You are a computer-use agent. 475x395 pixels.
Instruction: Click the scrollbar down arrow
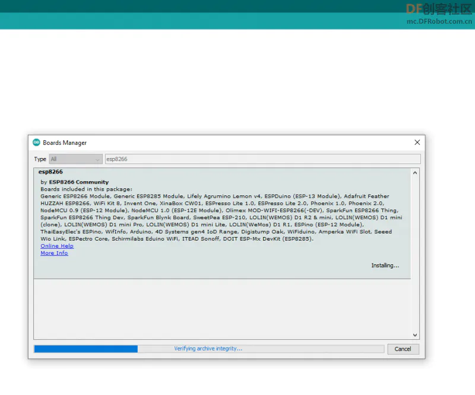[x=415, y=335]
